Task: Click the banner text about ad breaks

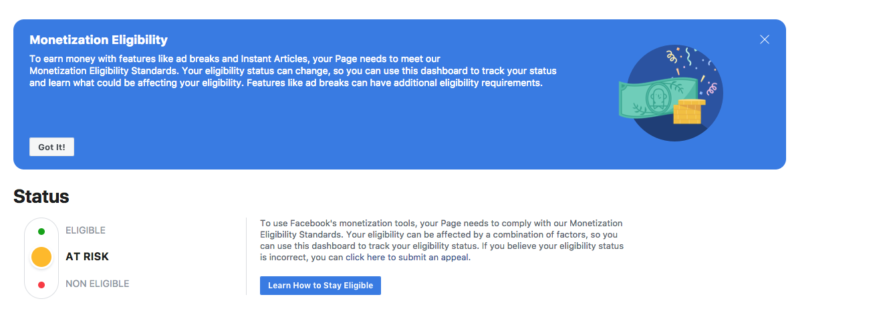Action: [x=292, y=71]
